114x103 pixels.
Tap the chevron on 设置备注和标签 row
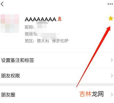(112, 60)
